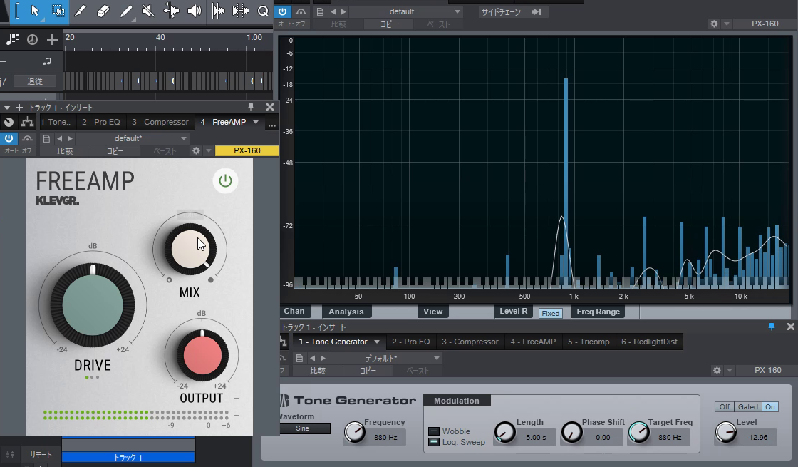Click the magnifier Zoom tool
This screenshot has height=467, width=798.
coord(263,11)
